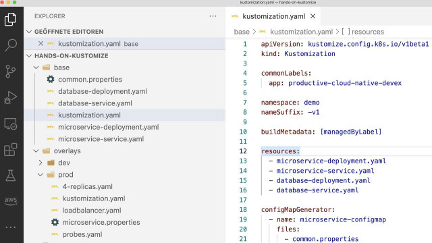The image size is (432, 243).
Task: Show additional activity bar views ellipsis
Action: pos(11,227)
